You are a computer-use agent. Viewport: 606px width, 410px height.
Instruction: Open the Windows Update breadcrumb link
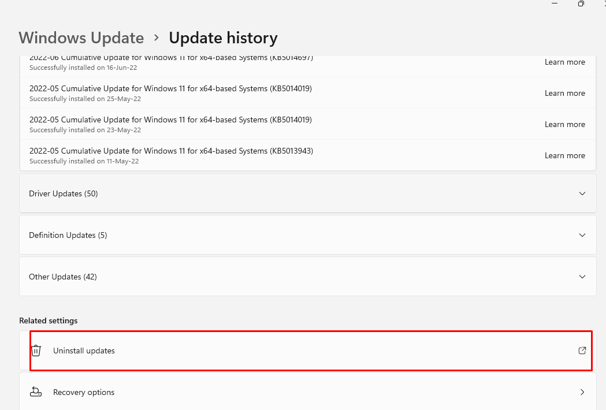tap(81, 38)
